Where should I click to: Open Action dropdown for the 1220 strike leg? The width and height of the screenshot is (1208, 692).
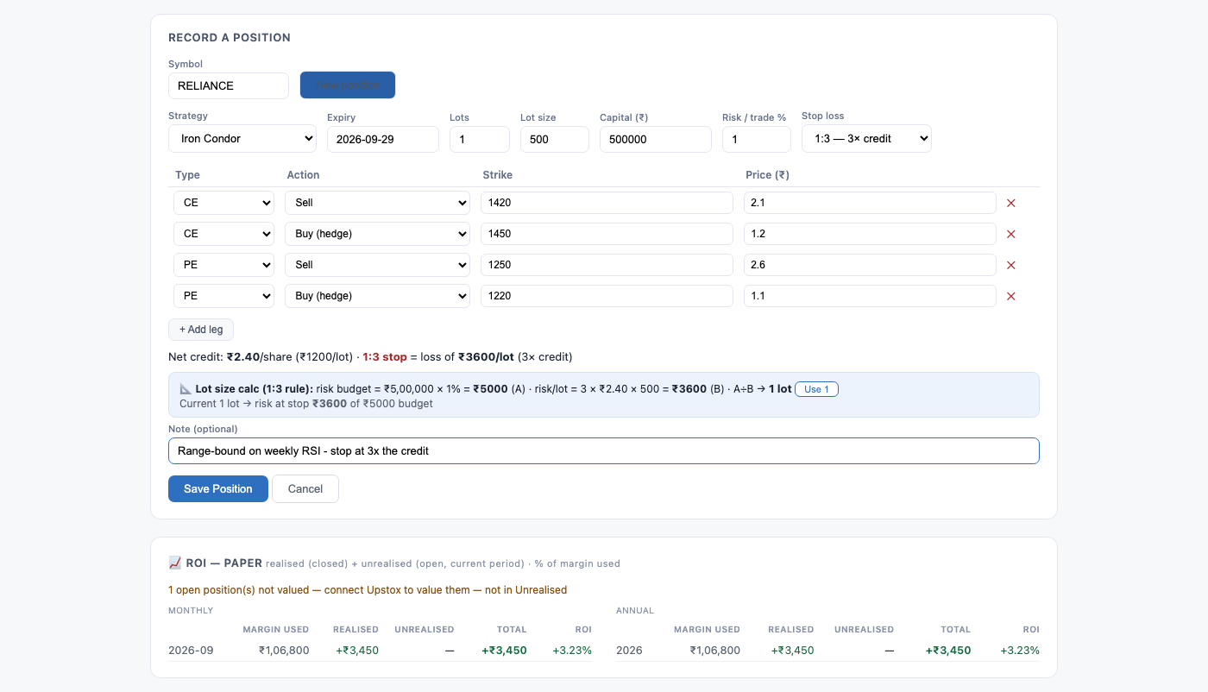tap(377, 296)
